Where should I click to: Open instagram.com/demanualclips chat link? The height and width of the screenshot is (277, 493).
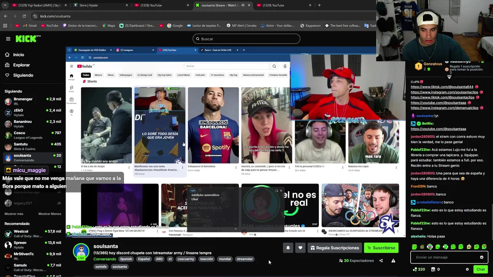444,108
